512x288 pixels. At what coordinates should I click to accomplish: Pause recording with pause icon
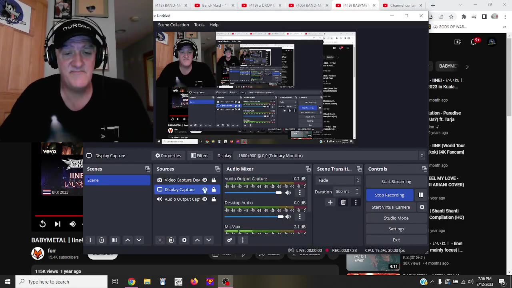coord(421,195)
